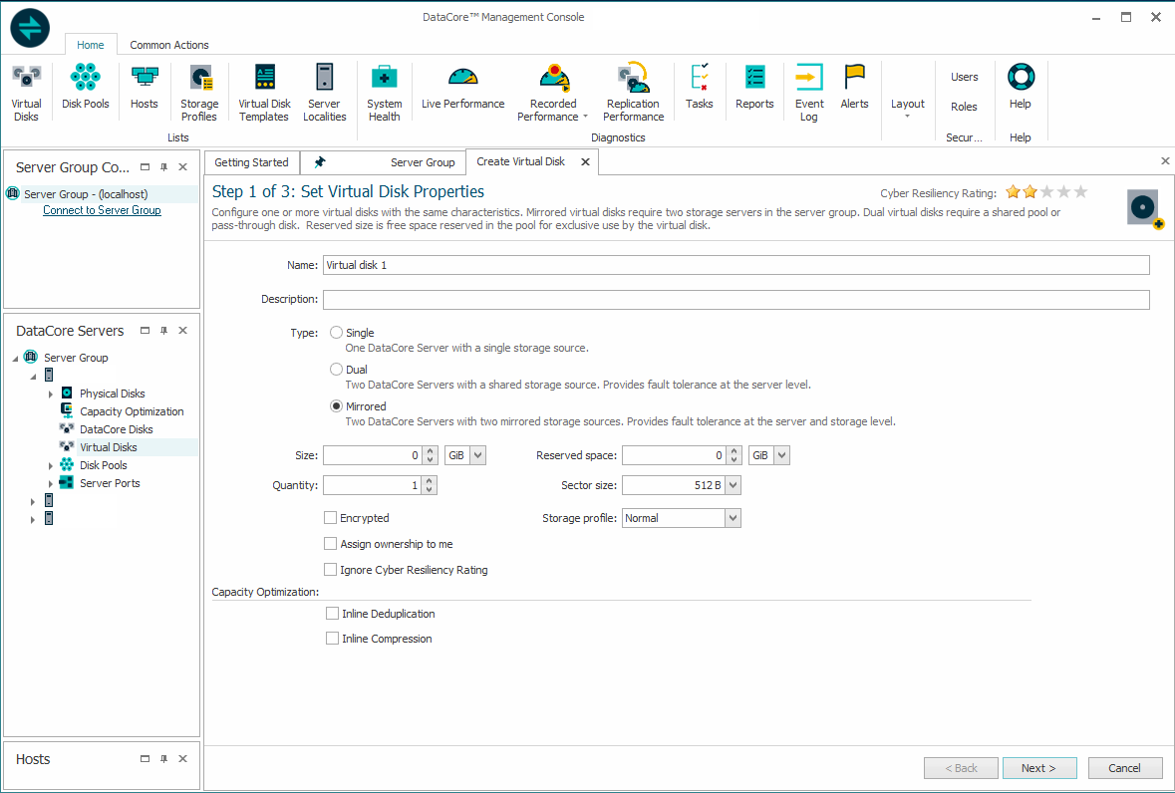Viewport: 1175px width, 793px height.
Task: Open Roles security settings
Action: [965, 107]
